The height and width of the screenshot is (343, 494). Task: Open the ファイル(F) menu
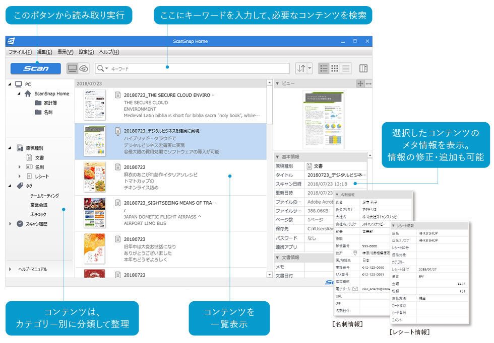20,52
